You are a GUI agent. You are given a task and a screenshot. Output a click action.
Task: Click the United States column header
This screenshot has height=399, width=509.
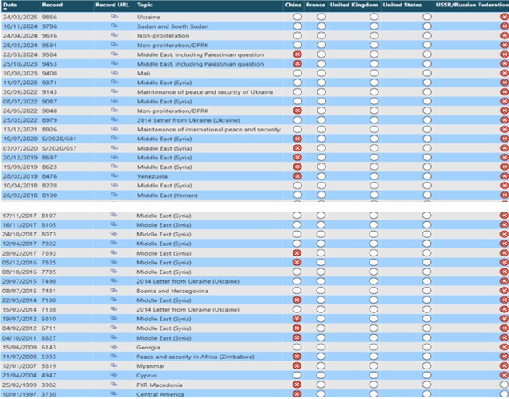point(402,5)
